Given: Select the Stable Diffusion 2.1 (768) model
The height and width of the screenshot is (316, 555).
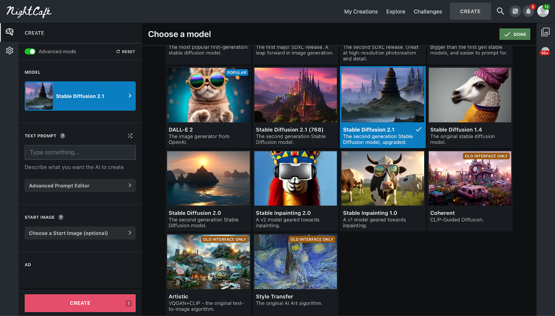Looking at the screenshot, I should pyautogui.click(x=296, y=107).
